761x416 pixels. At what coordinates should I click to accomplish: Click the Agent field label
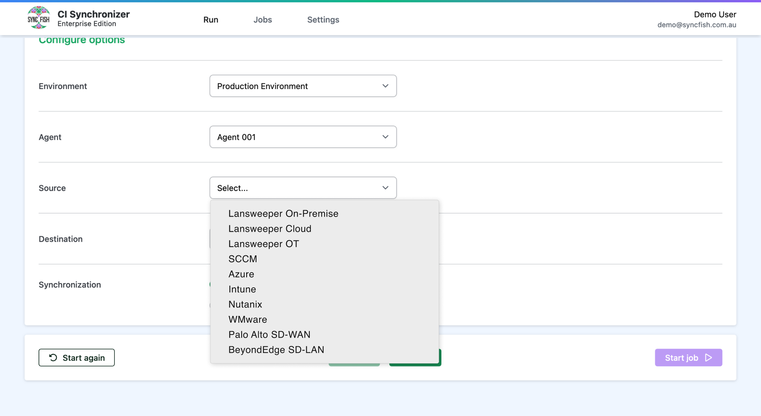(x=50, y=137)
